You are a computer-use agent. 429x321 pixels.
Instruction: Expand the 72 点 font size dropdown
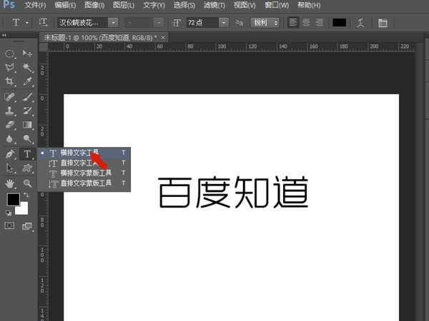tap(224, 23)
